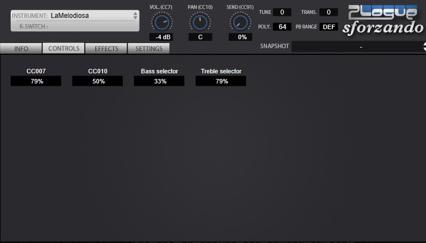Click the CC010 50% control bar

point(98,81)
